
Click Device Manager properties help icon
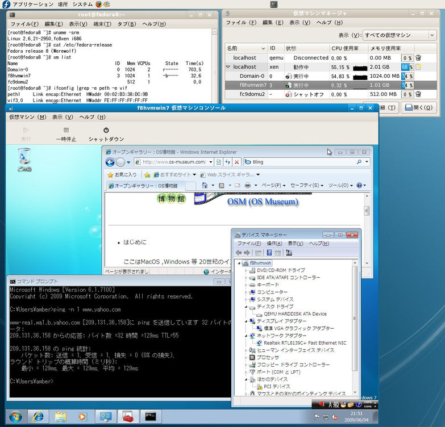tap(269, 253)
